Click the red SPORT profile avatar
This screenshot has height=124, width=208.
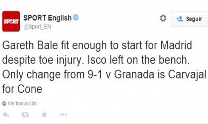11,21
